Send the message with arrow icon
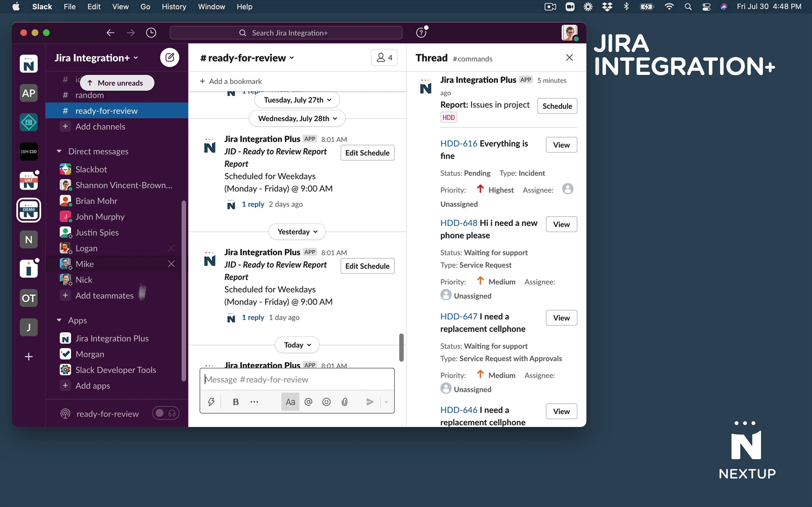812x507 pixels. [370, 402]
